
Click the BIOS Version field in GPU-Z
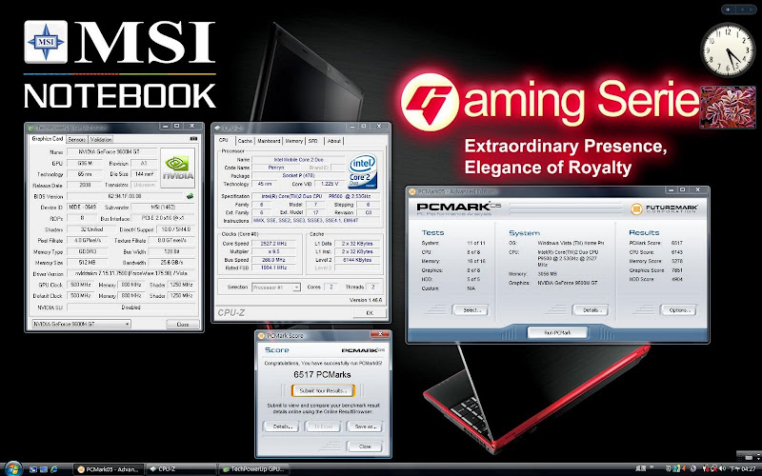(125, 196)
